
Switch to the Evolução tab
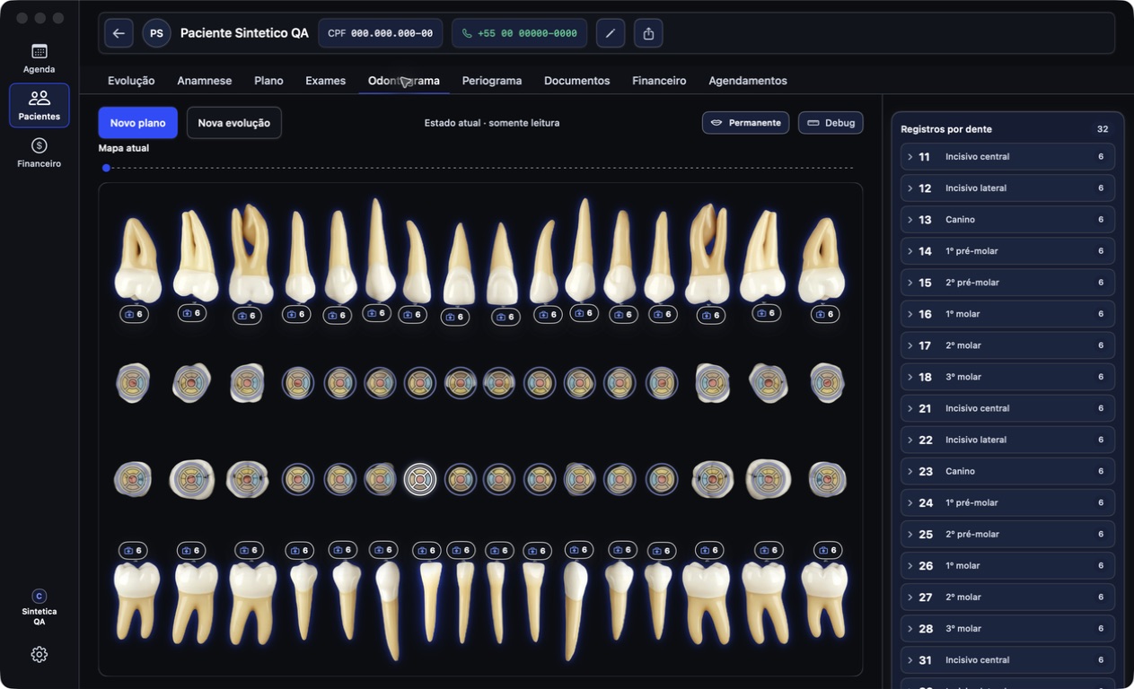click(131, 81)
